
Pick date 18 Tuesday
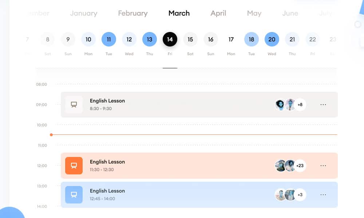coord(252,39)
